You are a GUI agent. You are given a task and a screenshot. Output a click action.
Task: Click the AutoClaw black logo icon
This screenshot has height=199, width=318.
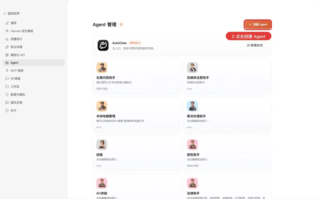pos(103,45)
